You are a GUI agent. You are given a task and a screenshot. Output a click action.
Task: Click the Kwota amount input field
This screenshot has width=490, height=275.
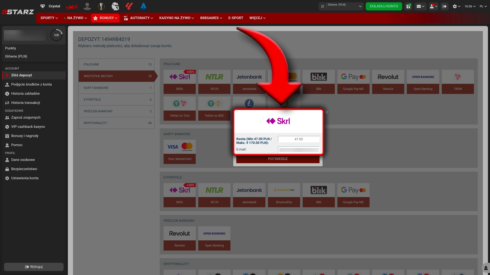click(x=299, y=139)
